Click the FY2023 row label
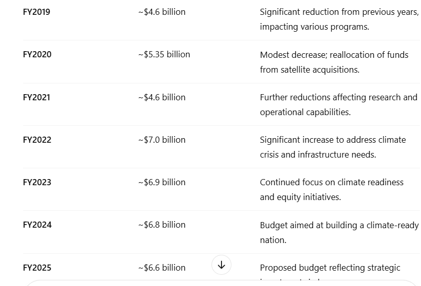This screenshot has height=286, width=421. click(x=37, y=182)
